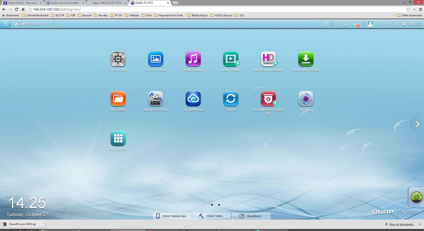Open Surveillance Station Pro
Image resolution: width=424 pixels, height=231 pixels.
(x=268, y=98)
